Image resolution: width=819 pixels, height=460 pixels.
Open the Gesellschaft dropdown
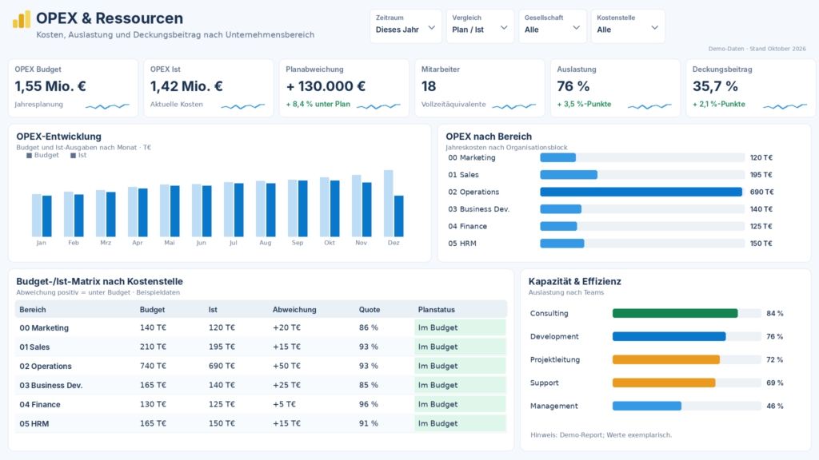pos(552,26)
